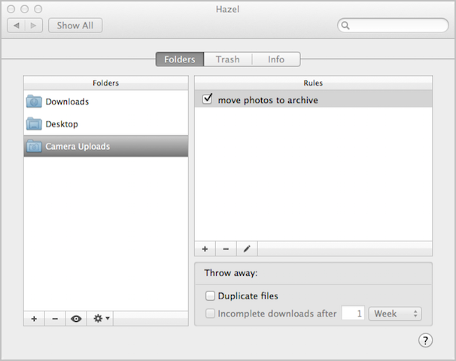Click the back arrow in the toolbar
Image resolution: width=456 pixels, height=361 pixels.
pyautogui.click(x=17, y=26)
